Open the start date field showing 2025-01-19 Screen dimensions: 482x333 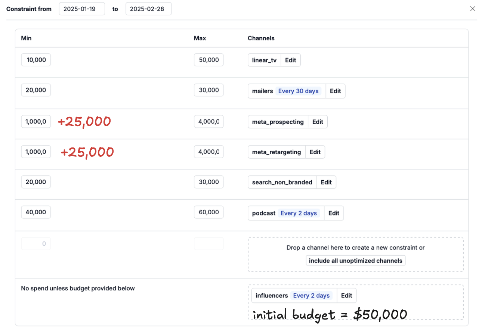pos(81,9)
